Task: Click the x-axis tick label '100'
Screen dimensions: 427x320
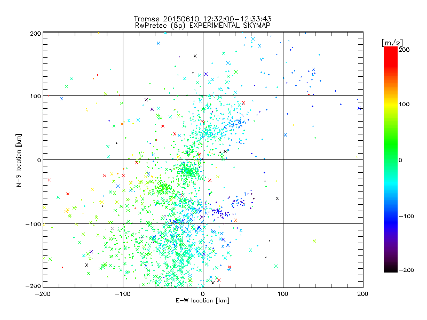Action: coord(283,294)
